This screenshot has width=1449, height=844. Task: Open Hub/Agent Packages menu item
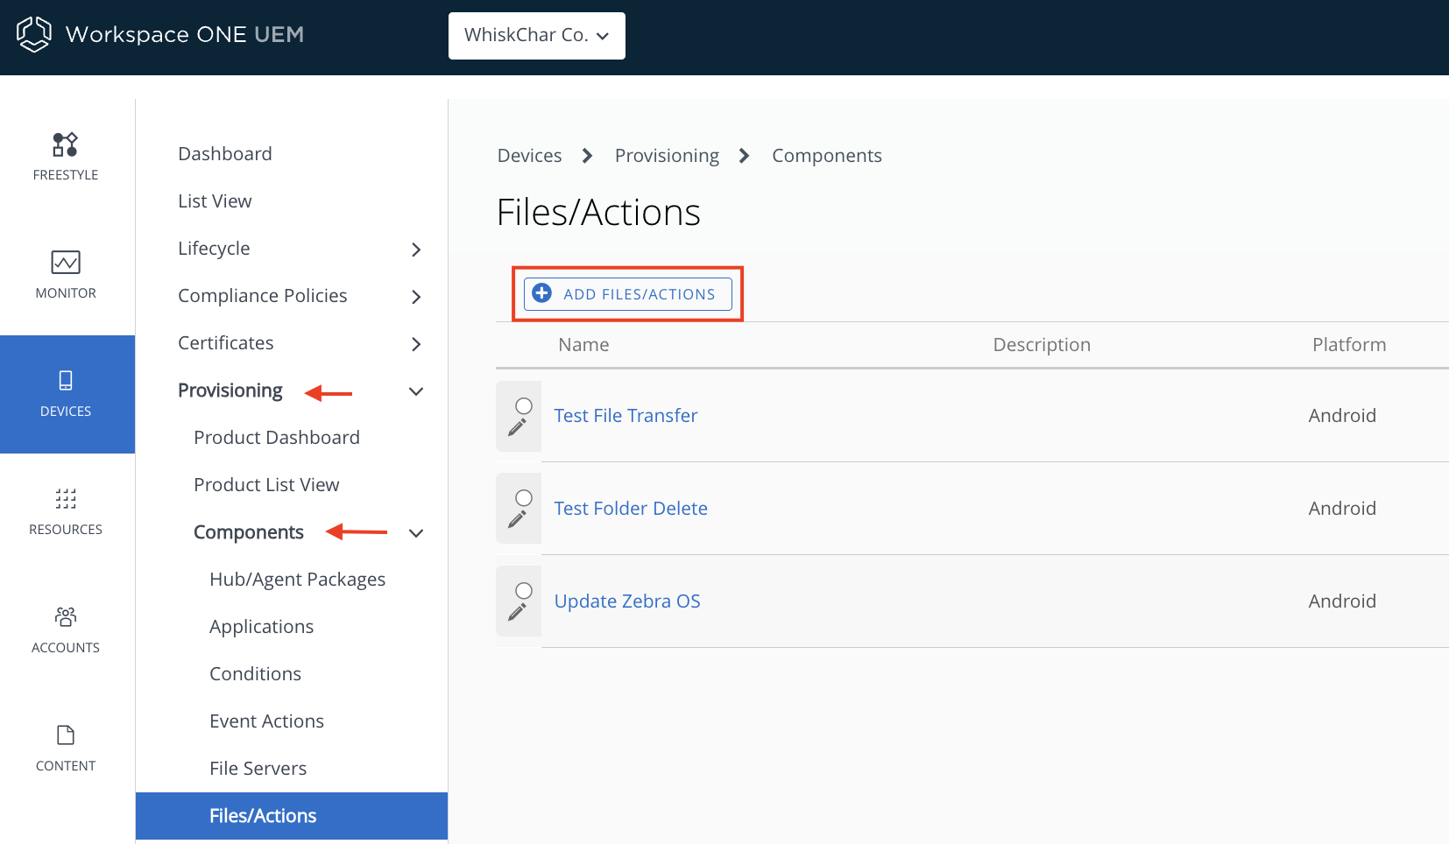click(x=297, y=580)
